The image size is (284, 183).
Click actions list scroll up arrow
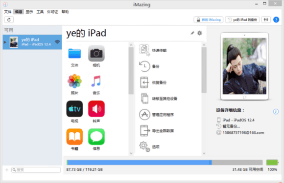click(204, 45)
